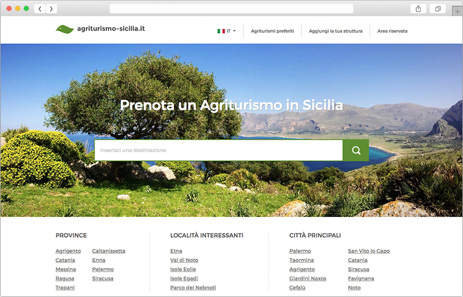Open Aggiungi la tua struttura
Image resolution: width=463 pixels, height=297 pixels.
pos(335,31)
